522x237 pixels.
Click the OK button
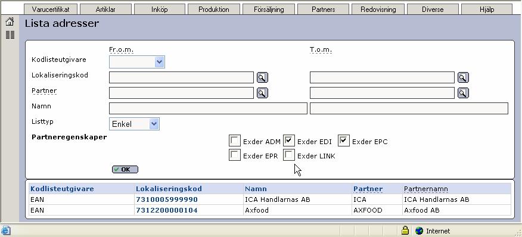pos(125,170)
